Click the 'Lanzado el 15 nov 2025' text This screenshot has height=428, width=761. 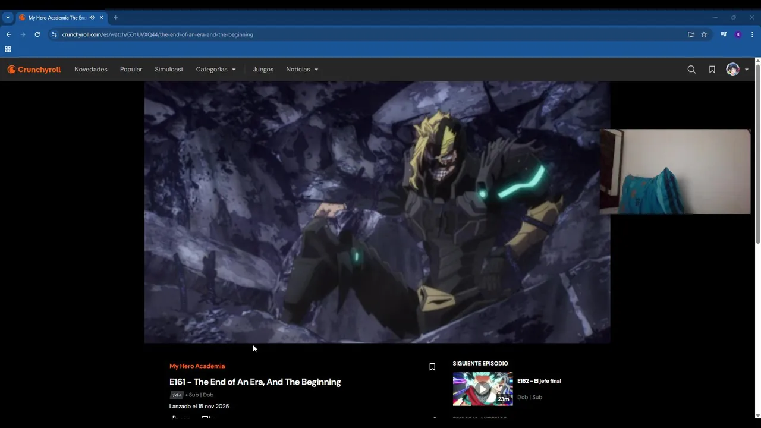(199, 407)
